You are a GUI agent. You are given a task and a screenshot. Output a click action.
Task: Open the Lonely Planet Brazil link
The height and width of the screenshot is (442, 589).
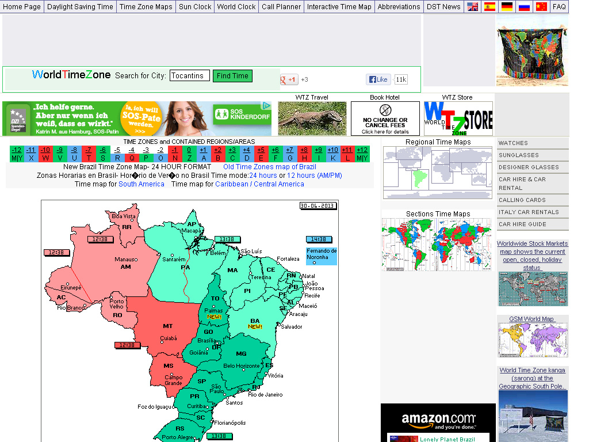[447, 439]
